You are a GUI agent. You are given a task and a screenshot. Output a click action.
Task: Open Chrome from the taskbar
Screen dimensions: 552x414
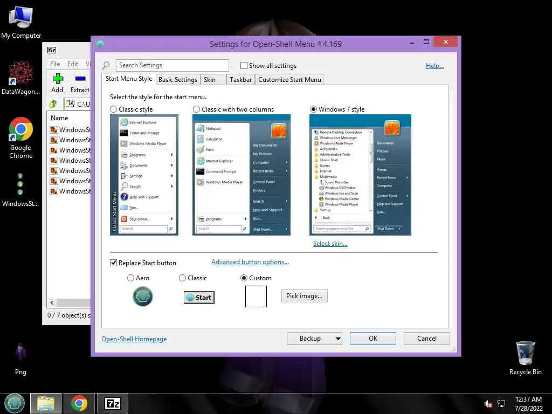(x=79, y=403)
